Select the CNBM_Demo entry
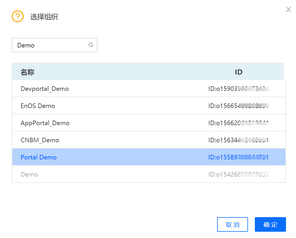 tap(40, 140)
